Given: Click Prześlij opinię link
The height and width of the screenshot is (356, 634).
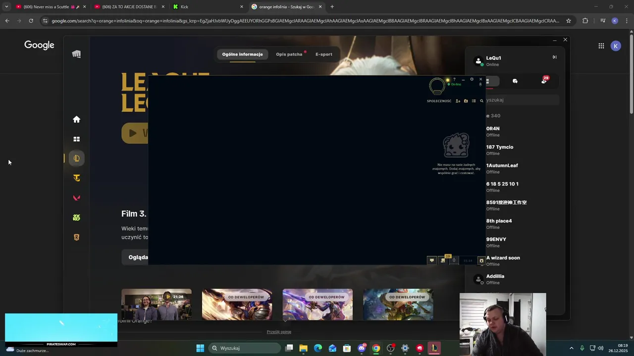Looking at the screenshot, I should click(x=279, y=332).
